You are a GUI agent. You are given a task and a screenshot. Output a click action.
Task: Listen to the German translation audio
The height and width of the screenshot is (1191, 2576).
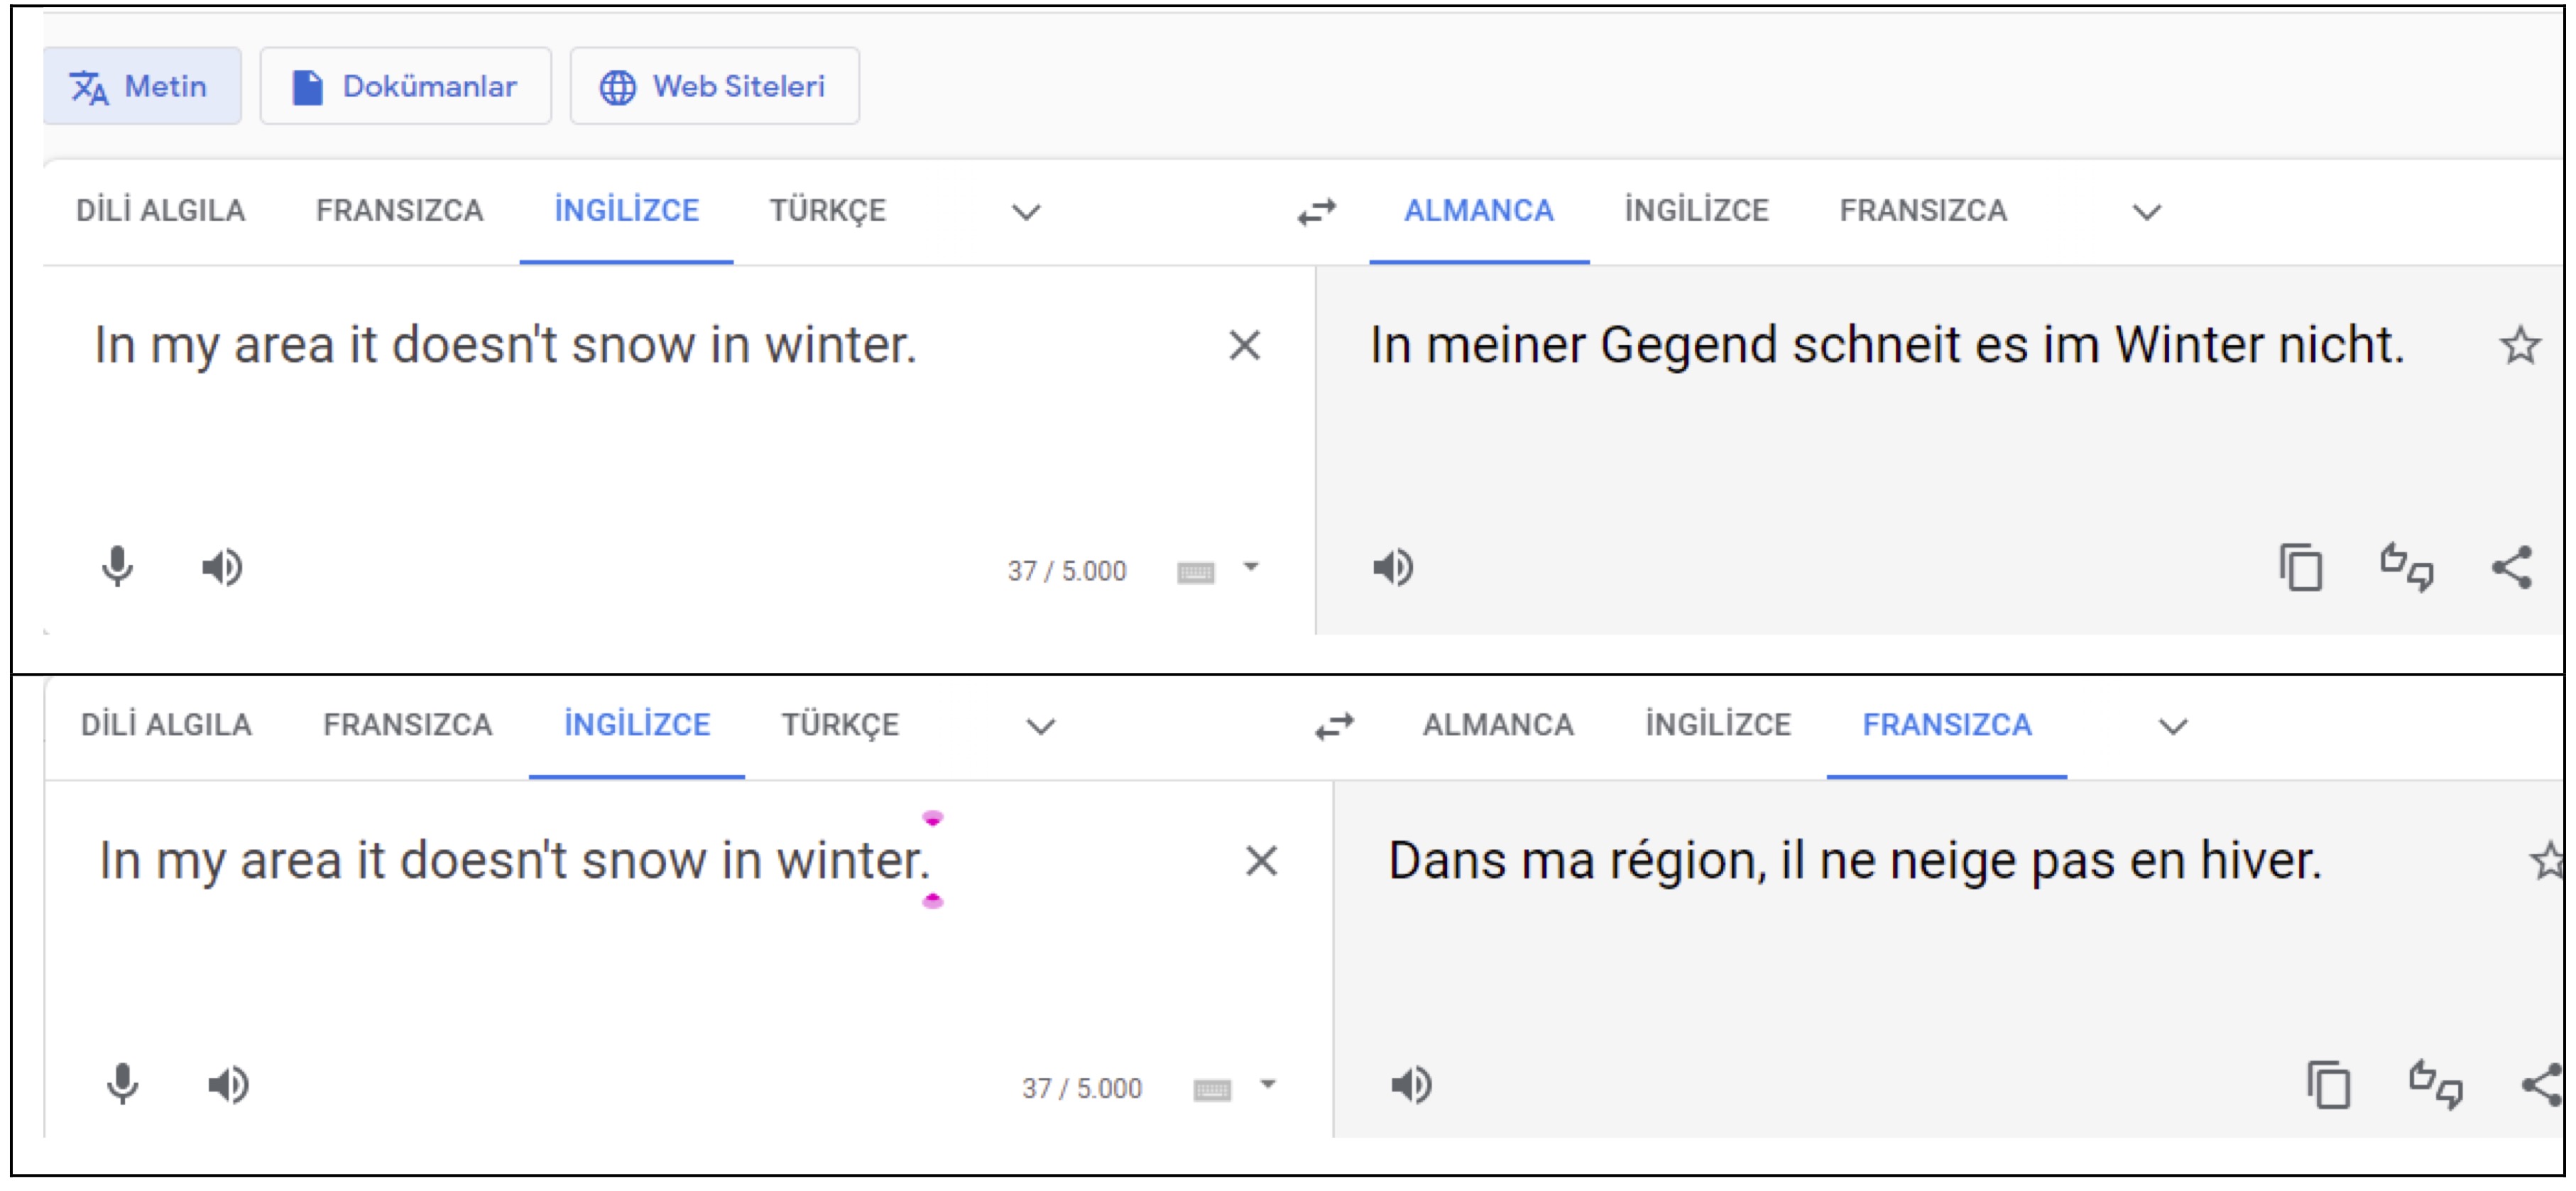point(1392,567)
